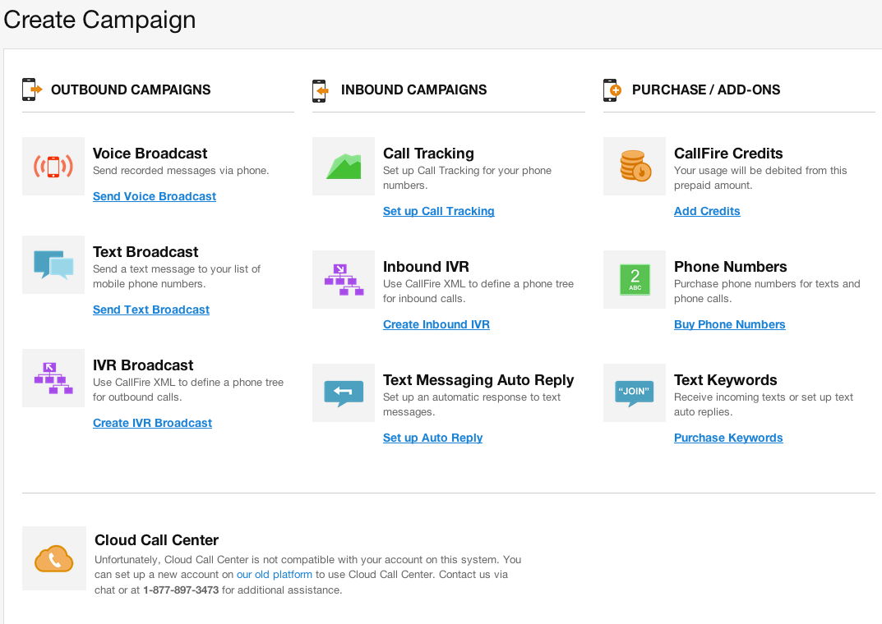Follow the Add Credits link
This screenshot has width=882, height=624.
706,211
